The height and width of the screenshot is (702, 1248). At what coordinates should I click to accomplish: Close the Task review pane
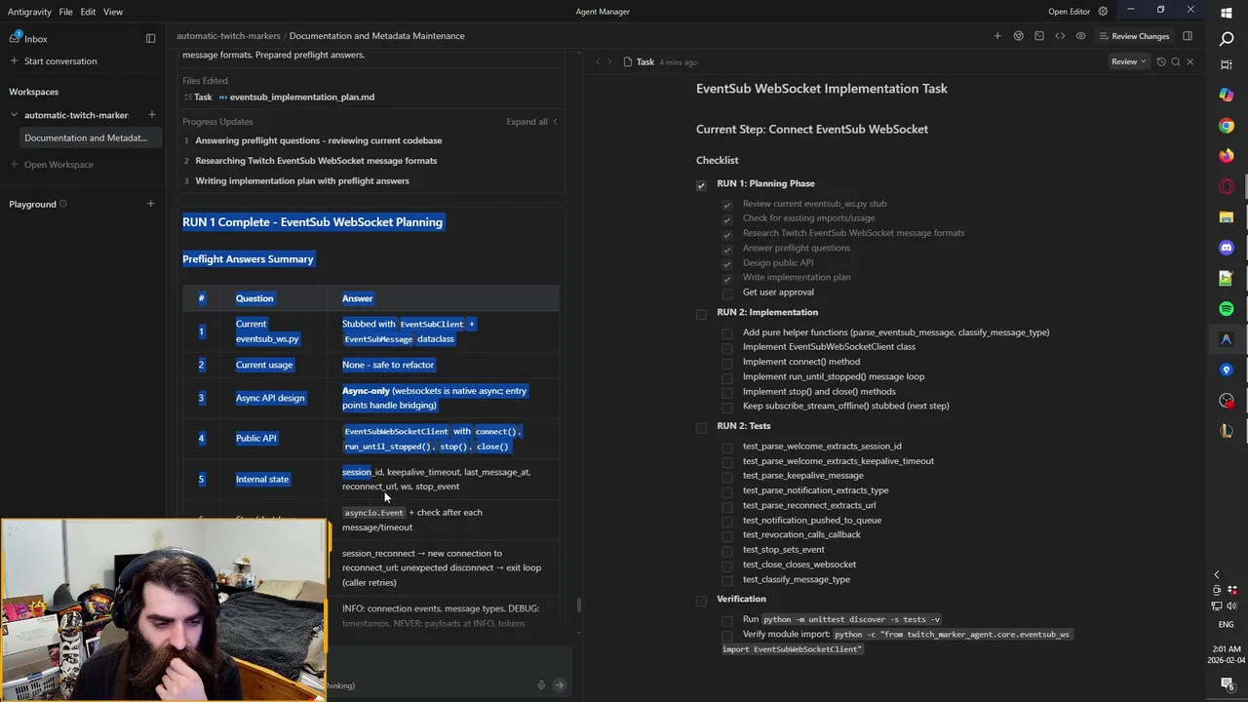tap(1189, 61)
